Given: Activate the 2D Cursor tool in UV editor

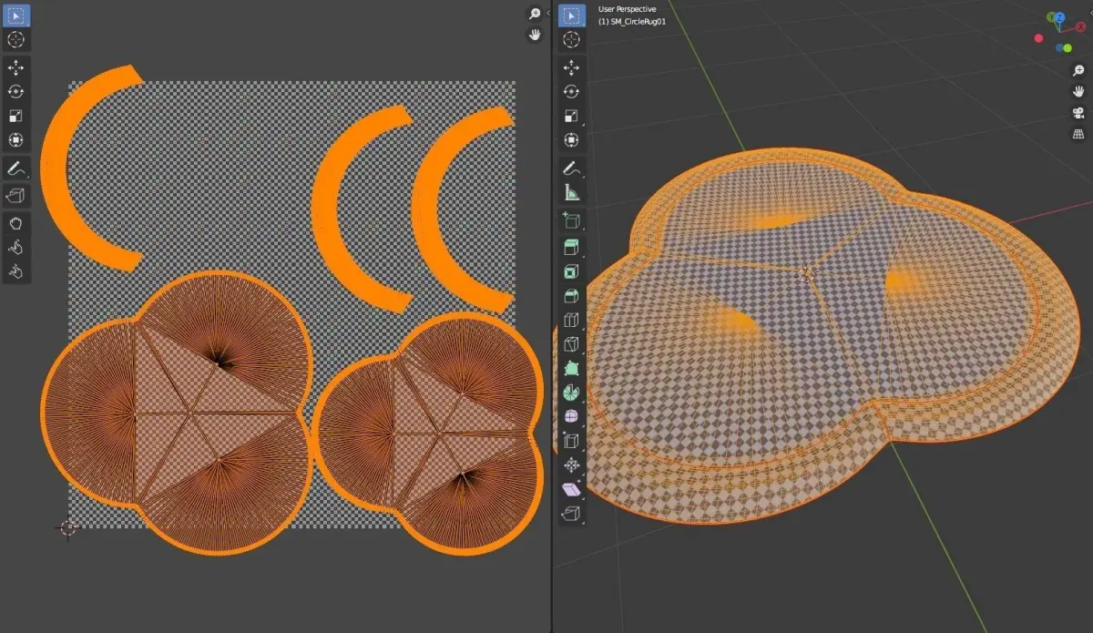Looking at the screenshot, I should [x=15, y=40].
